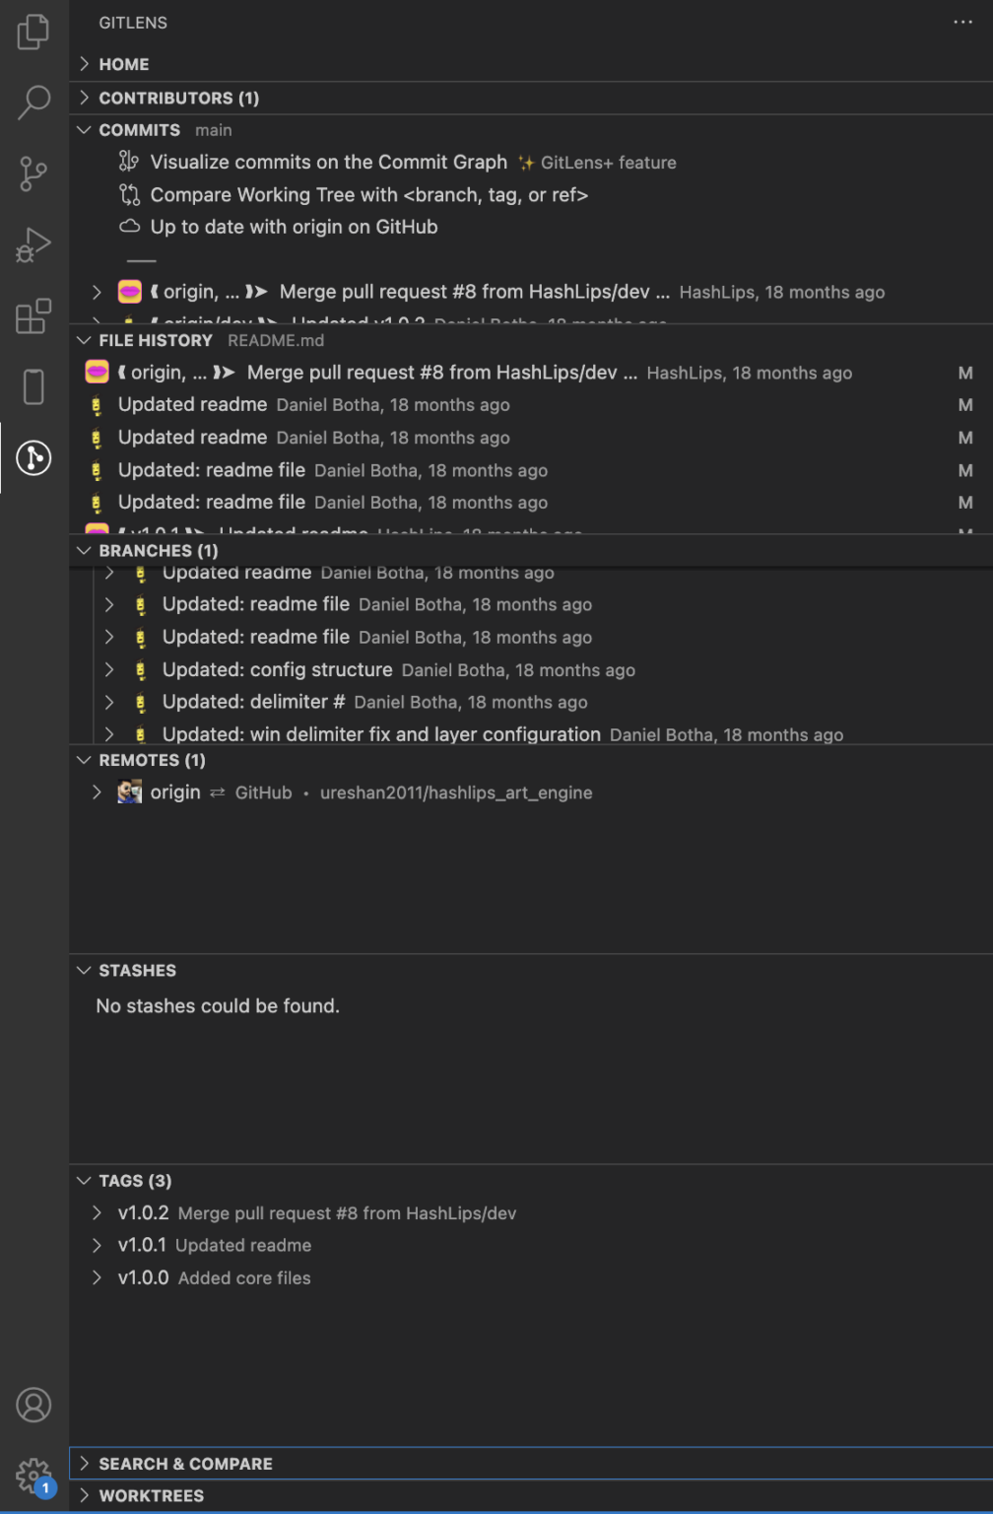Select the GitLens icon in the activity bar
The width and height of the screenshot is (993, 1514).
[33, 457]
